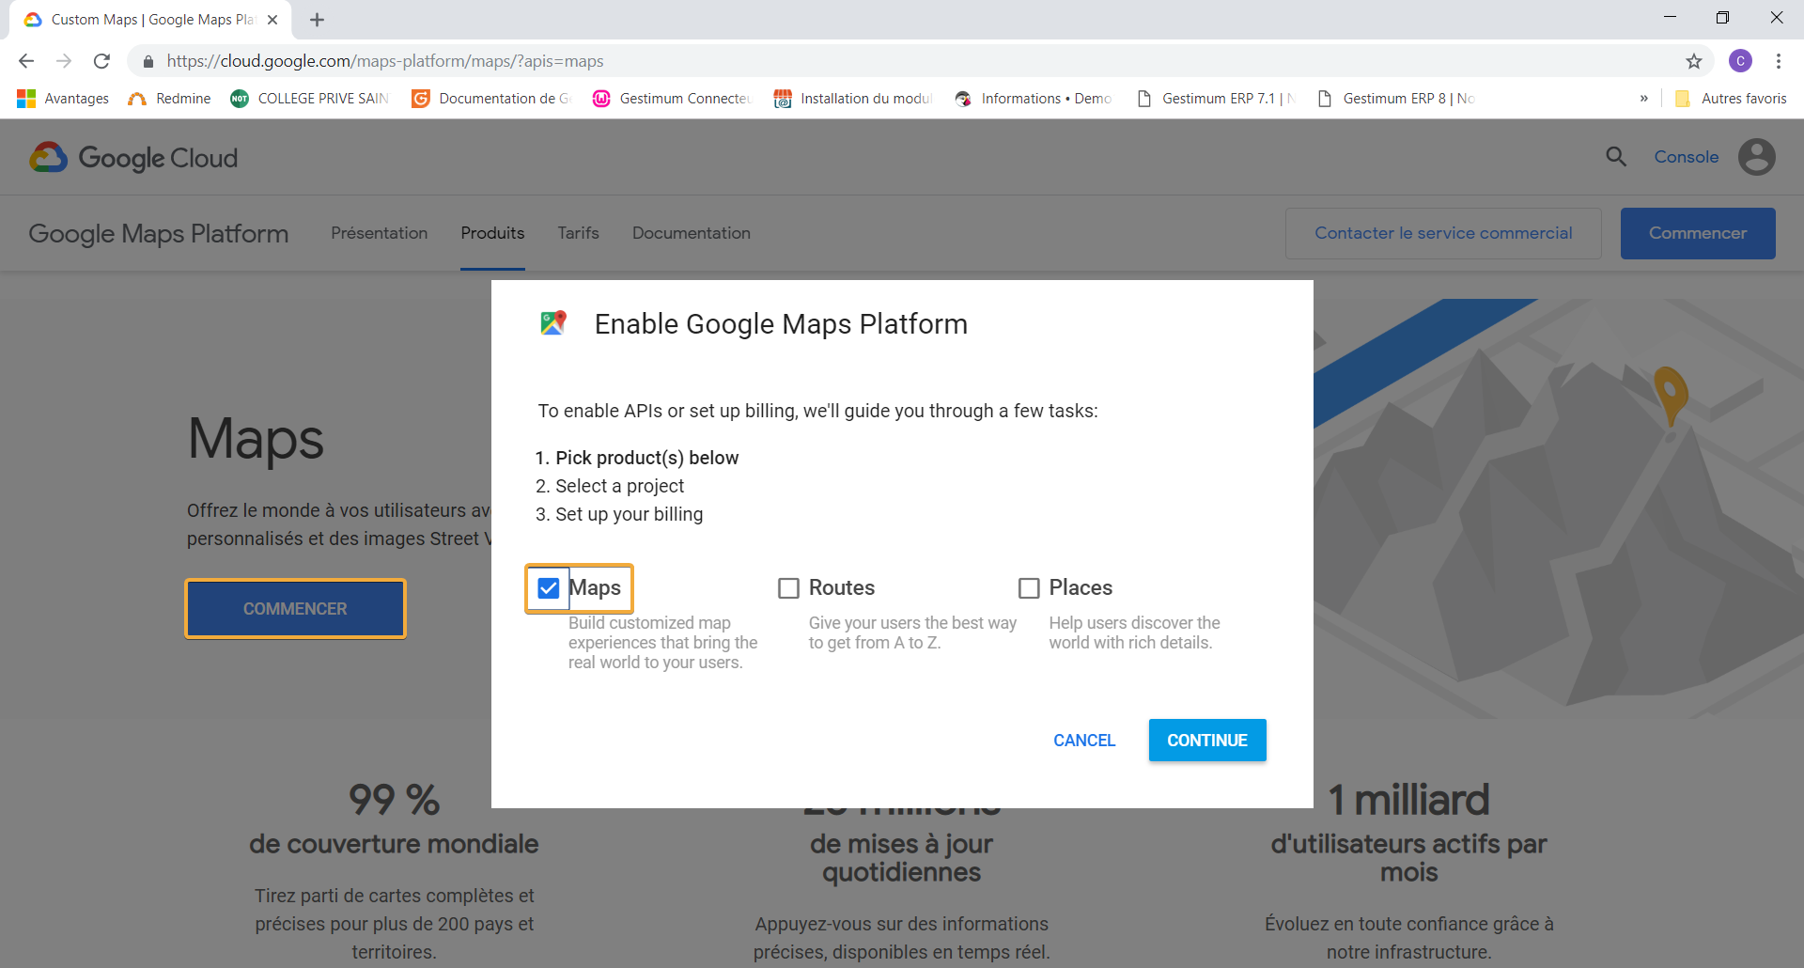
Task: Open the Autres favoris folder
Action: pyautogui.click(x=1732, y=99)
